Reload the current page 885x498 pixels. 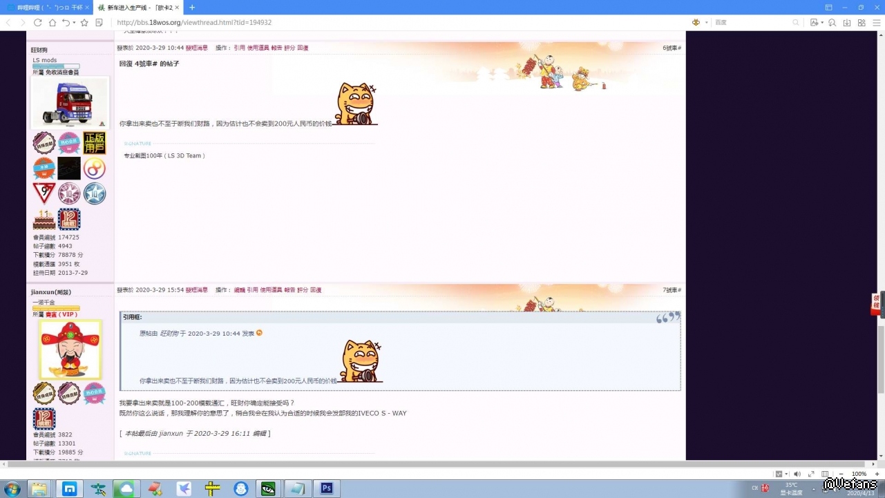point(38,23)
